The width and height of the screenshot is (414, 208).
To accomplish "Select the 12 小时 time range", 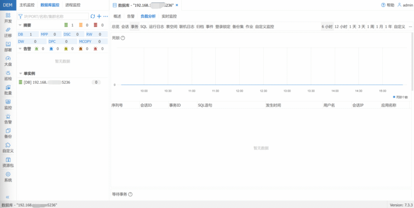I will [341, 27].
